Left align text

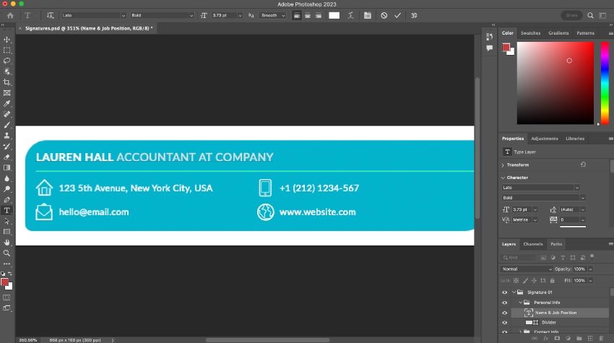tap(297, 15)
